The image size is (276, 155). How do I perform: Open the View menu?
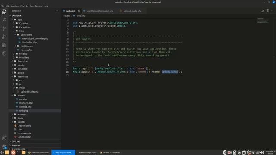pyautogui.click(x=22, y=6)
